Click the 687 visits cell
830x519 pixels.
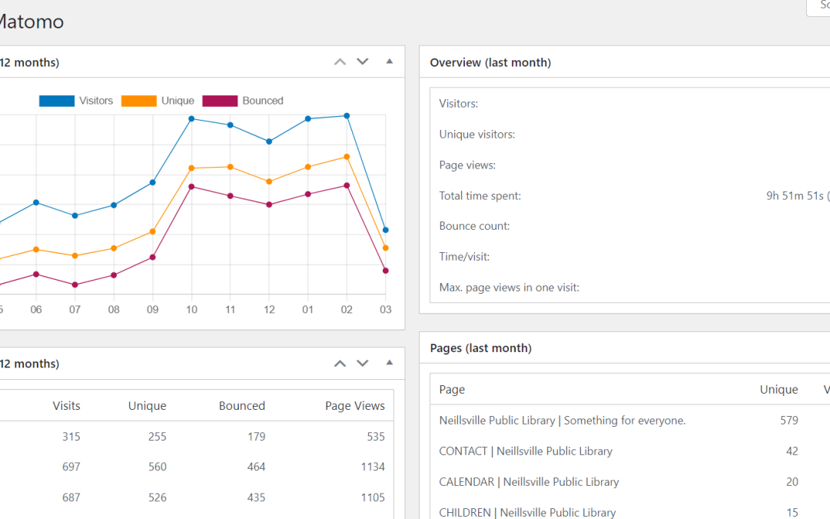click(71, 497)
